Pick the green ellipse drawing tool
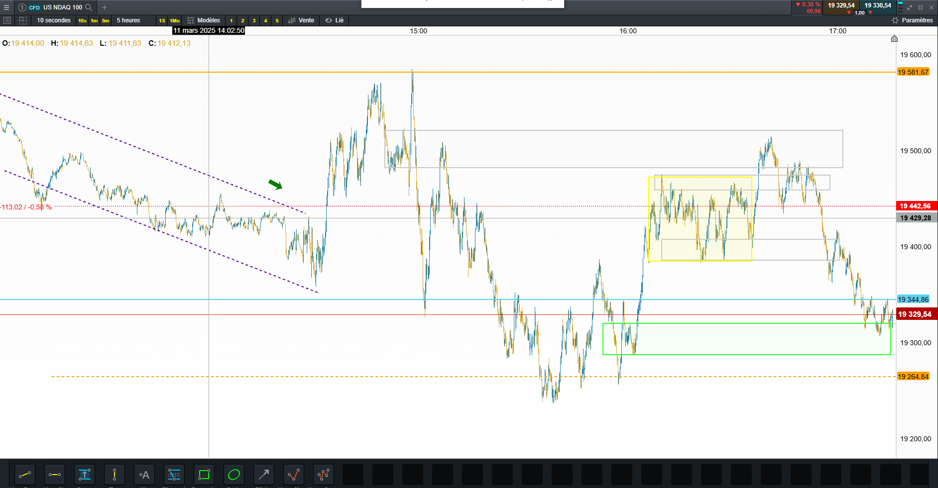Image resolution: width=938 pixels, height=488 pixels. coord(234,475)
